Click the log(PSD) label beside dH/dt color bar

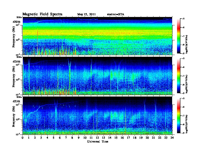tap(187, 44)
